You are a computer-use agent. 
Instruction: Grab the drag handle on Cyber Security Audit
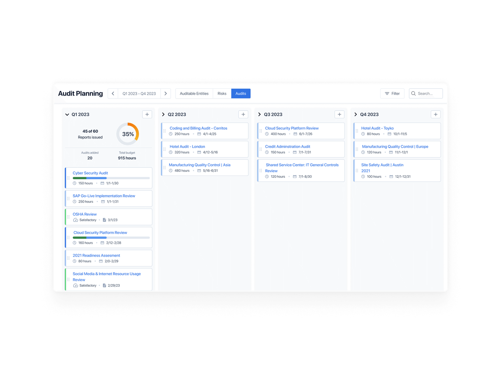(68, 178)
